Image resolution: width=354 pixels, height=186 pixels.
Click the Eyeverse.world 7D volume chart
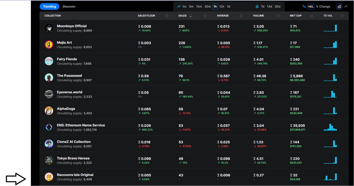coord(330,94)
